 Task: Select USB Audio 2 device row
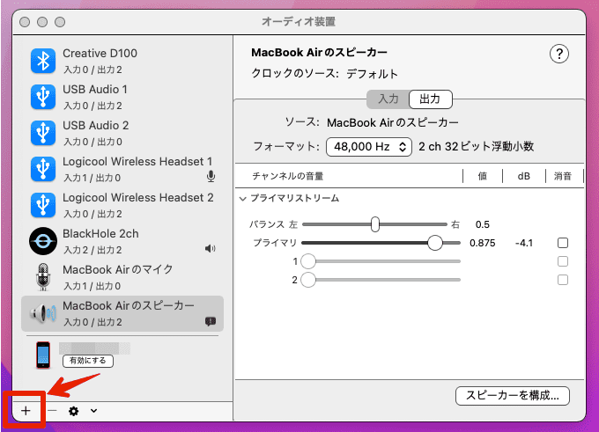(x=122, y=133)
